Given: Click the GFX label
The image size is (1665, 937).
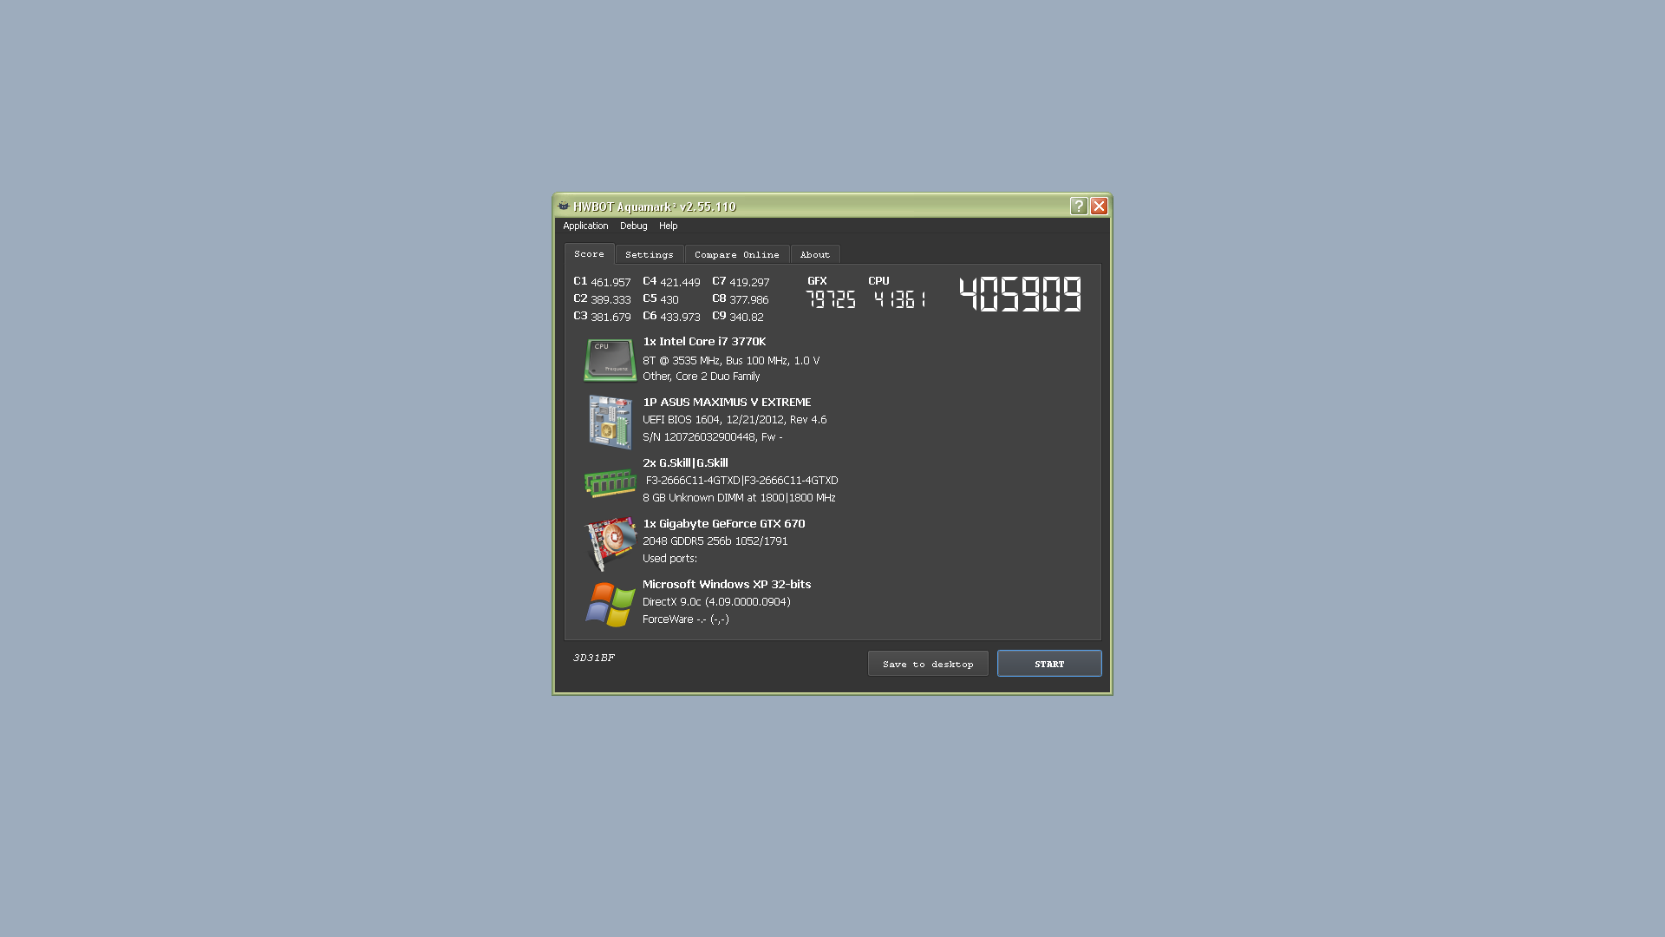Looking at the screenshot, I should coord(818,281).
